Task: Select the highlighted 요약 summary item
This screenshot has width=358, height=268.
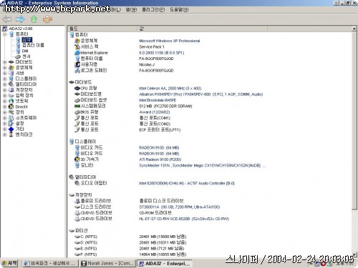Action: (26, 39)
